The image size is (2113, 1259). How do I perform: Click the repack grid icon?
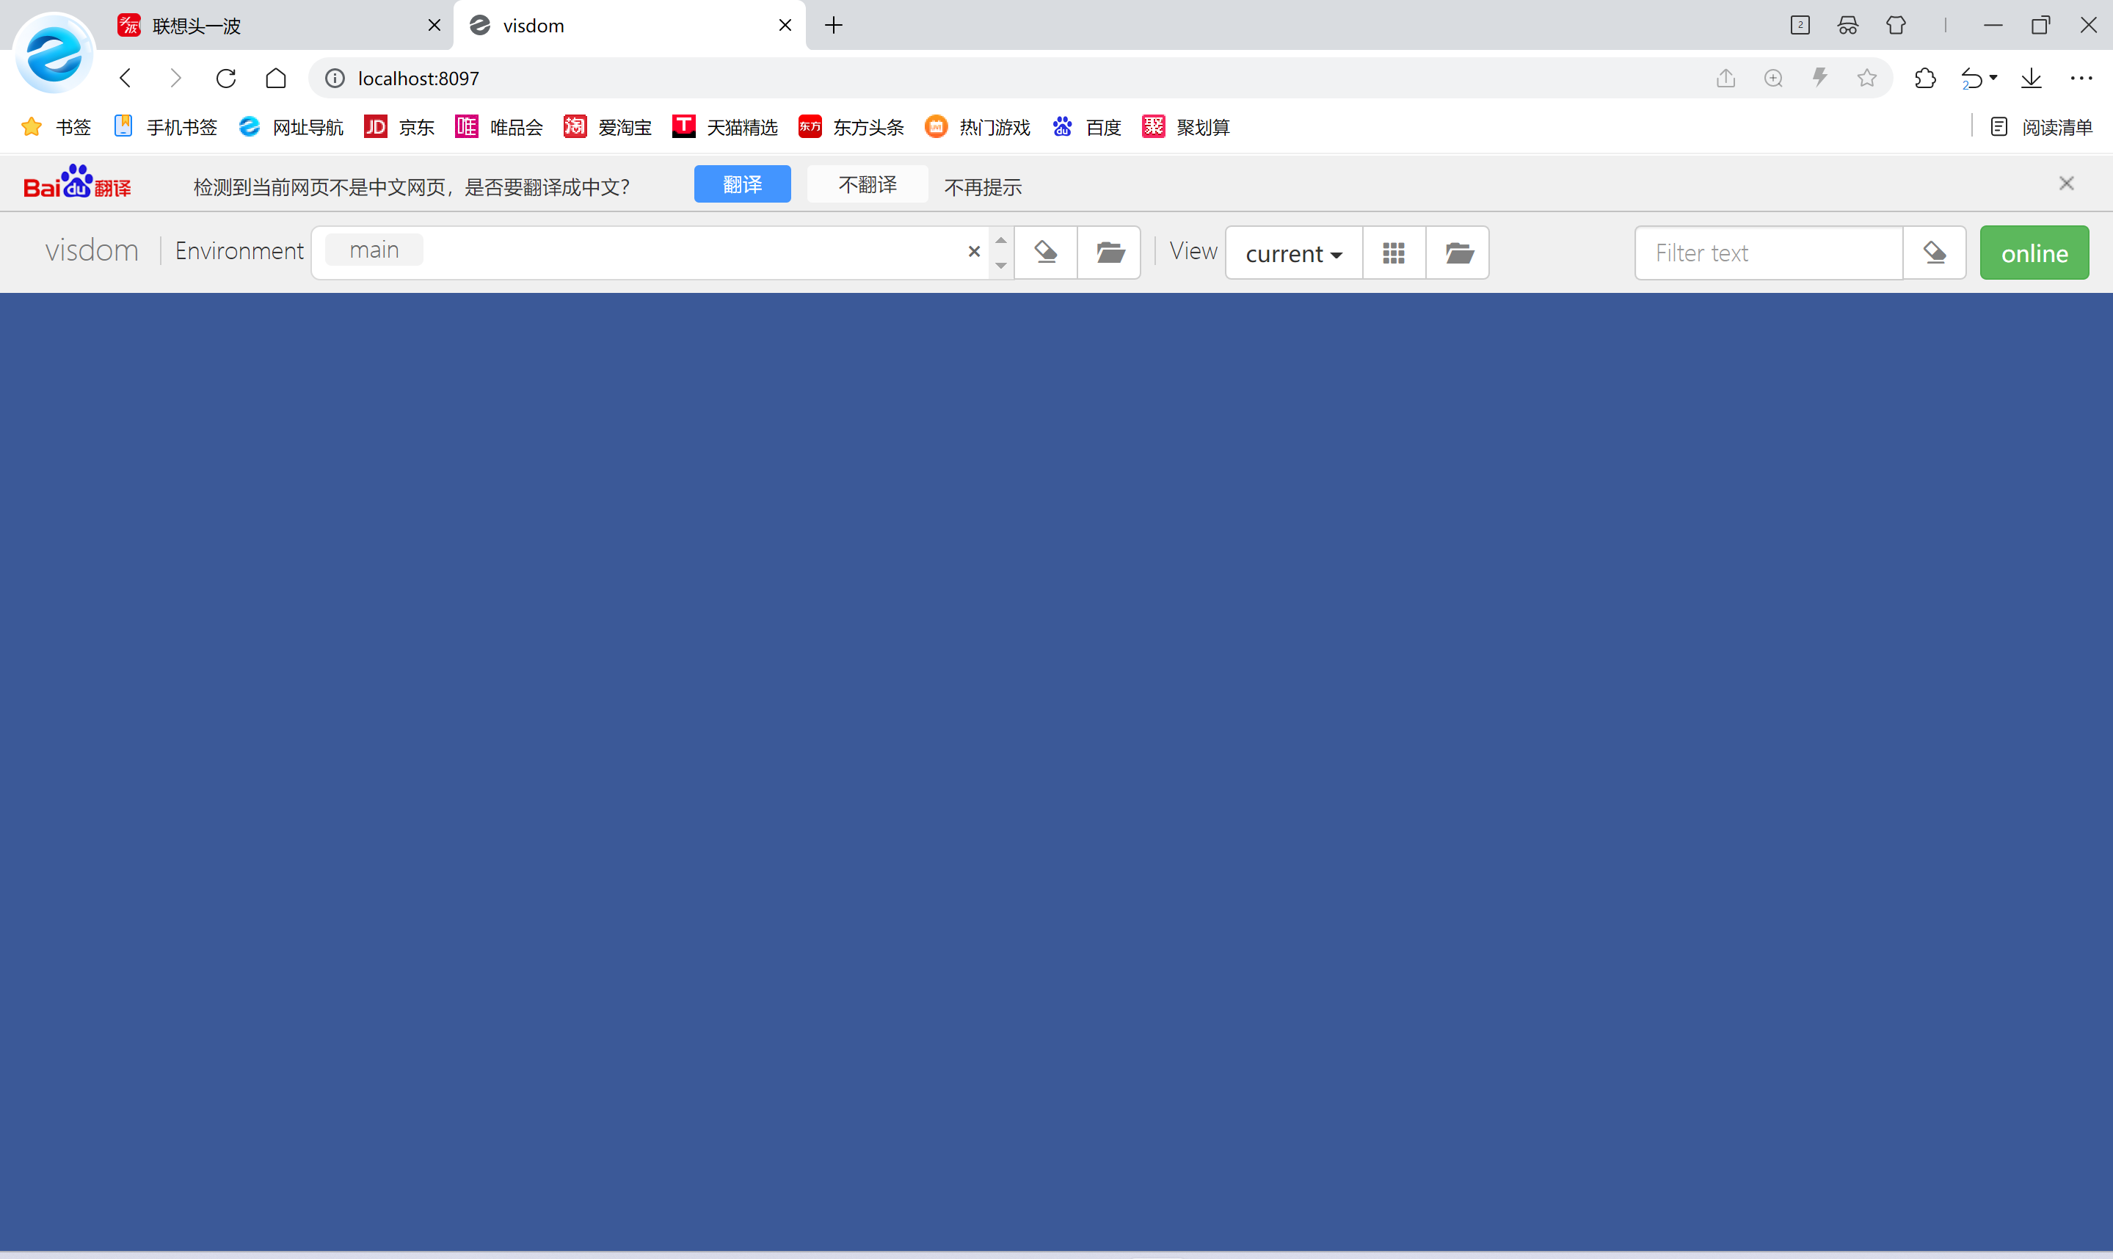coord(1393,252)
